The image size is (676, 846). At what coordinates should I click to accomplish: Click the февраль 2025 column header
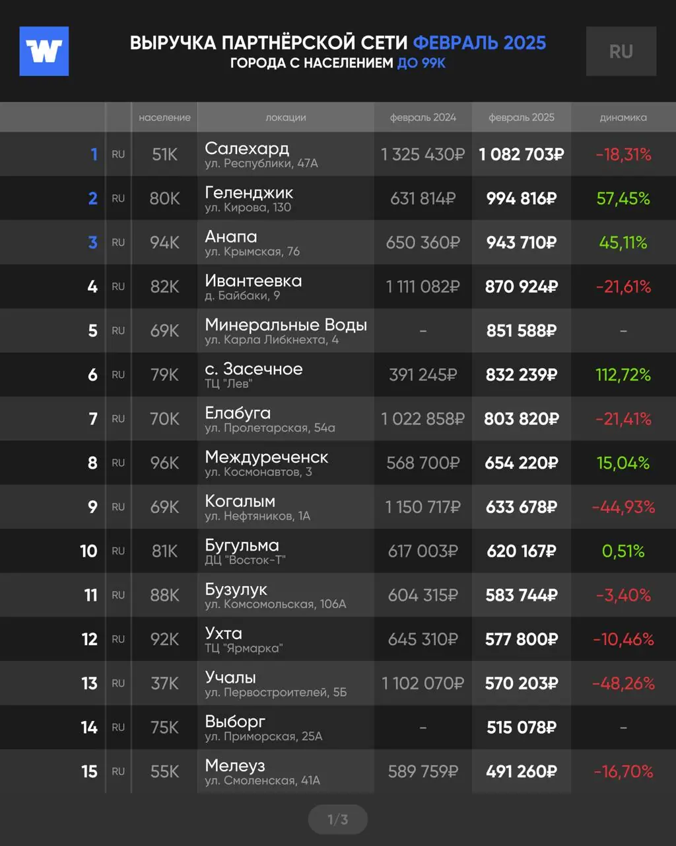tap(522, 117)
